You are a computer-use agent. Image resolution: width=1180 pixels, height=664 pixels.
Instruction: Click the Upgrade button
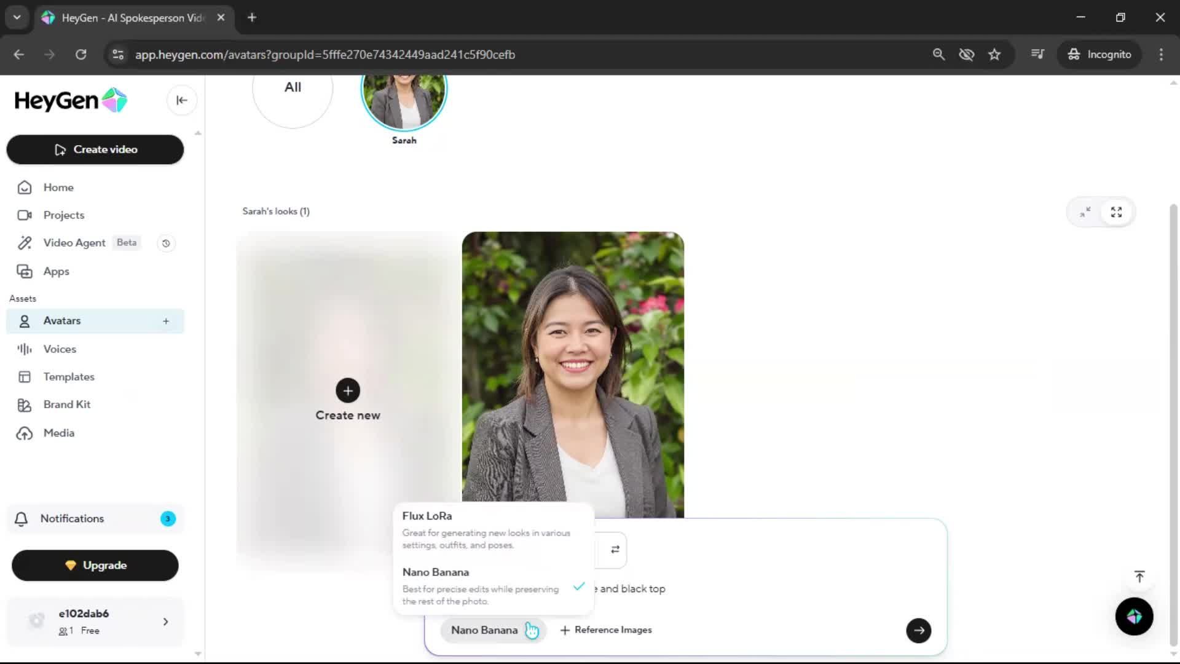[x=95, y=566]
